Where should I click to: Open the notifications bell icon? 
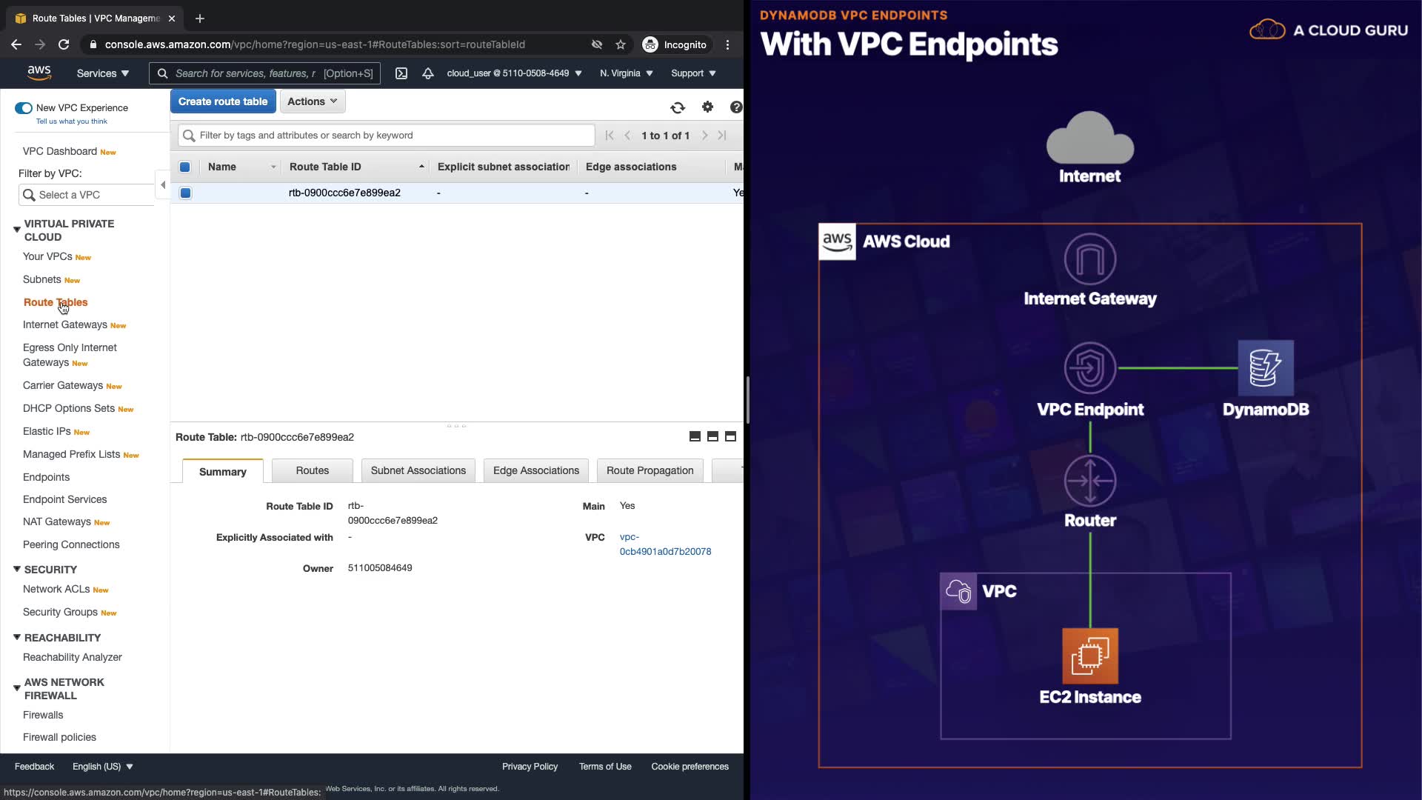click(427, 73)
